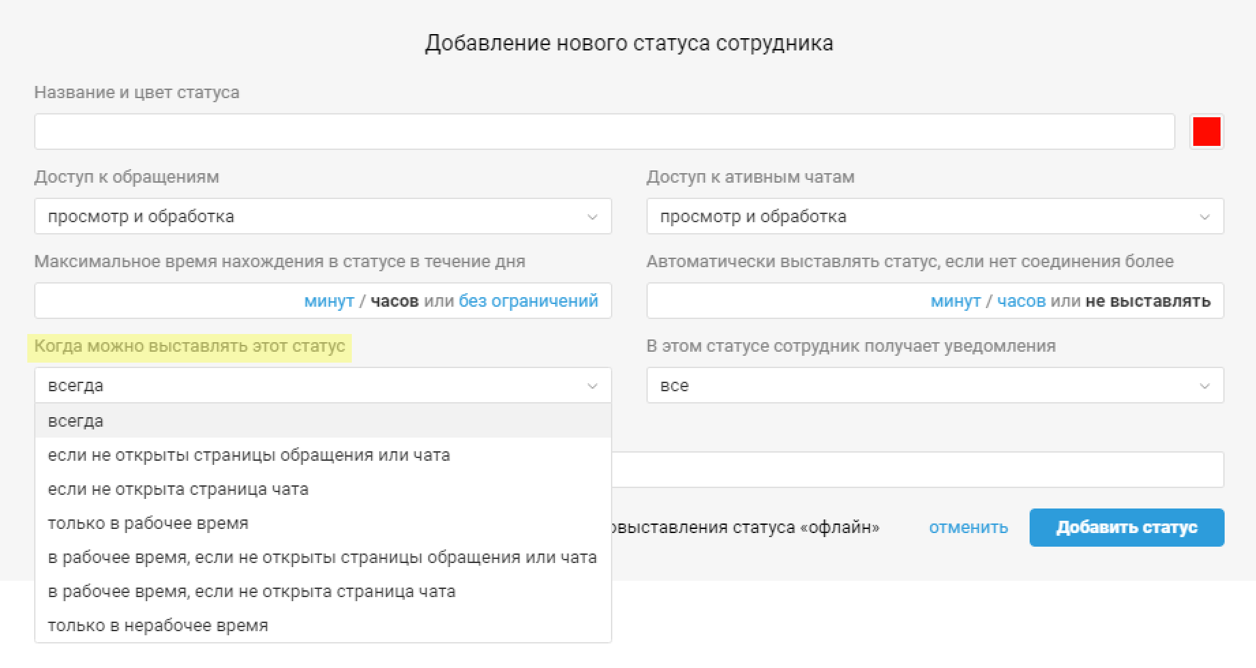
Task: Click the chevron arrow of the 'все' dropdown
Action: tap(1204, 386)
